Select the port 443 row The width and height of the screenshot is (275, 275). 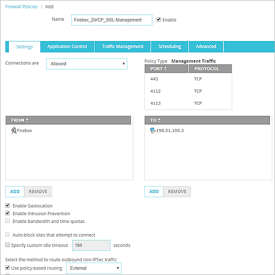pyautogui.click(x=188, y=79)
